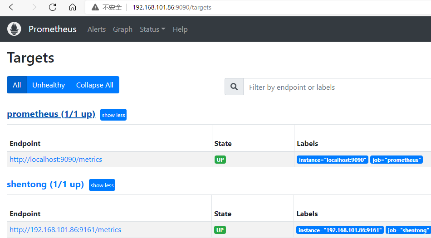Open the Alerts page
Viewport: 431px width, 238px height.
pos(97,29)
